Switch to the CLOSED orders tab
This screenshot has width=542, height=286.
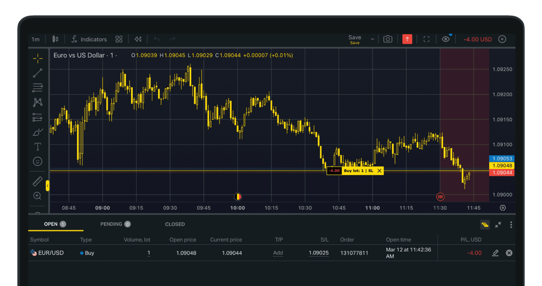coord(175,224)
